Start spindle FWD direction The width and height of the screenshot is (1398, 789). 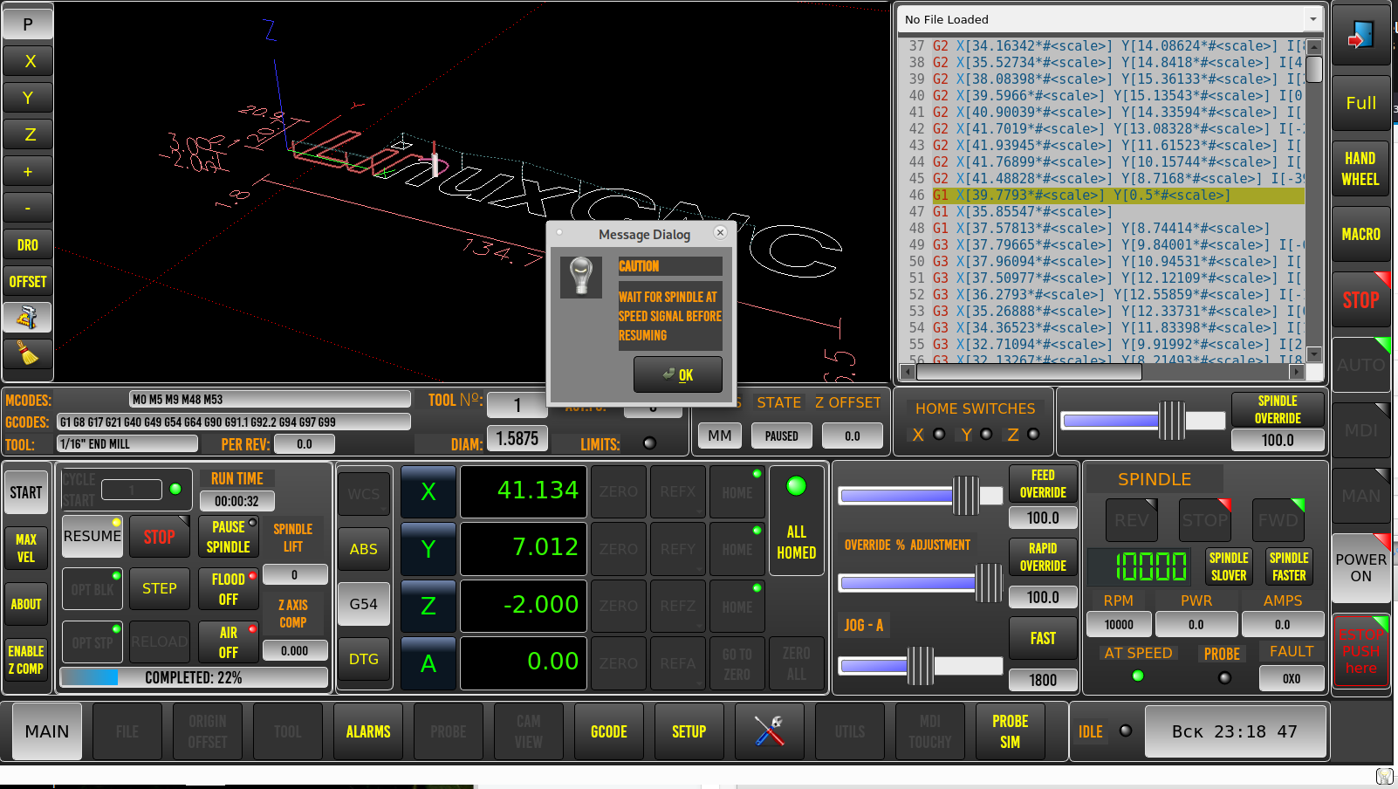[x=1278, y=520]
